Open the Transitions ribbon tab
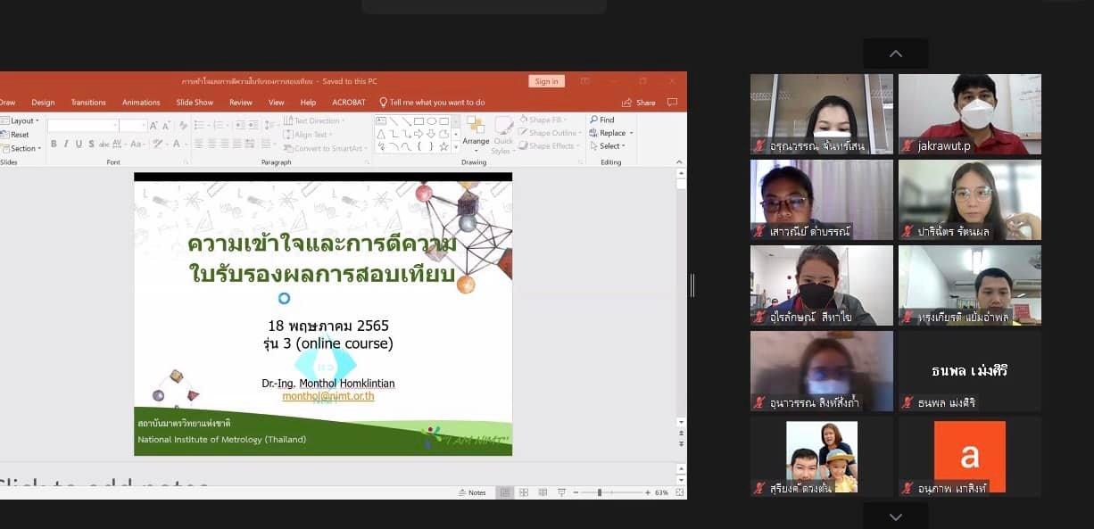 coord(88,103)
